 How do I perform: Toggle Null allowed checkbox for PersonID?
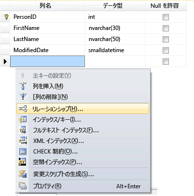tap(166, 17)
